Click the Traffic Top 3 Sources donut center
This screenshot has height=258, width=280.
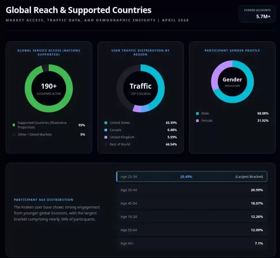pyautogui.click(x=141, y=88)
